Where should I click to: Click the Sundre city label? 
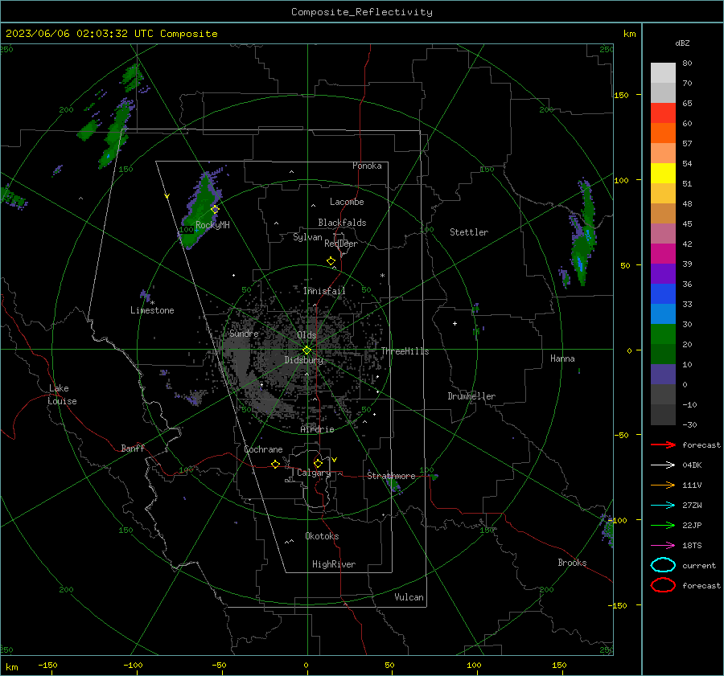click(x=244, y=334)
